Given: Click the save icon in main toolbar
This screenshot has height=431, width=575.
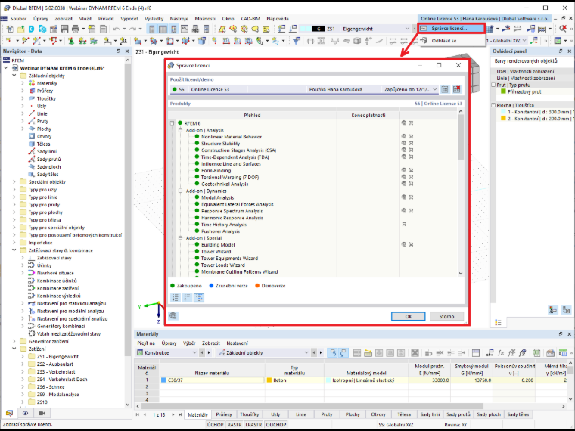Looking at the screenshot, I should click(x=64, y=29).
